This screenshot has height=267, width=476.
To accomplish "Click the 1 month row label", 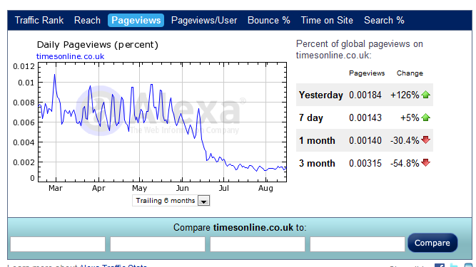I will (317, 140).
